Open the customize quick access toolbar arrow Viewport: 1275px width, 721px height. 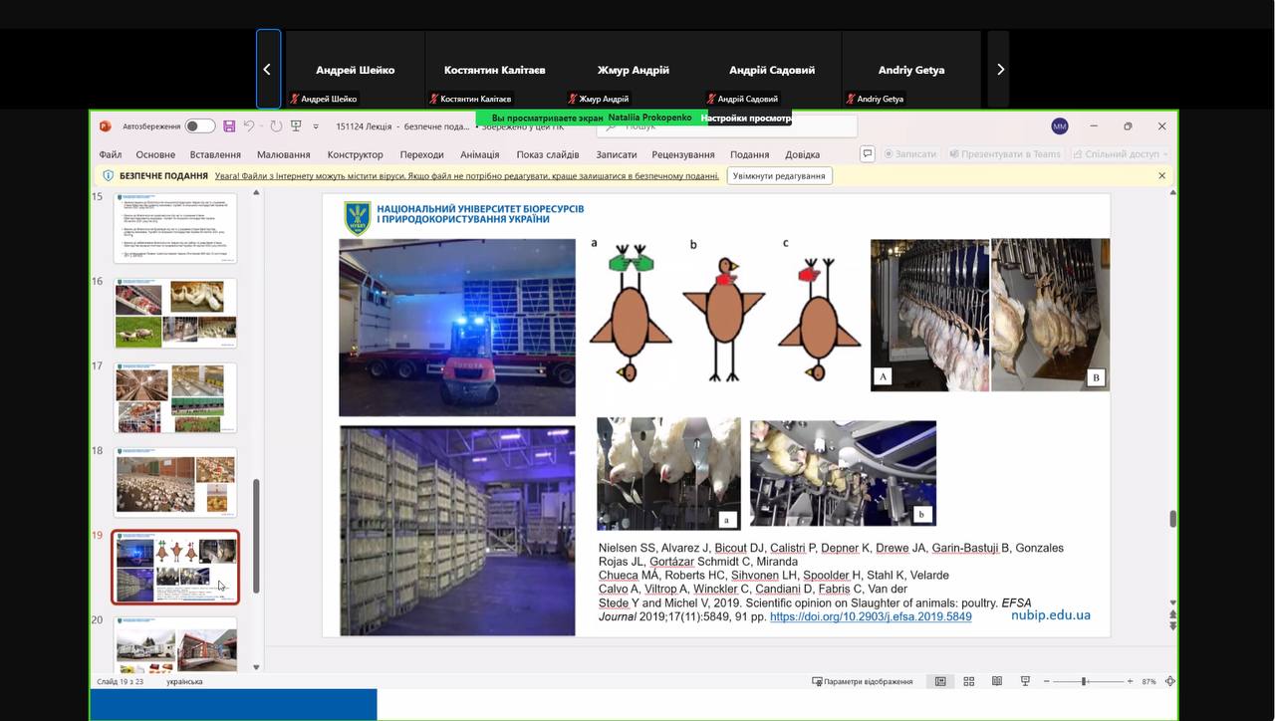(316, 126)
